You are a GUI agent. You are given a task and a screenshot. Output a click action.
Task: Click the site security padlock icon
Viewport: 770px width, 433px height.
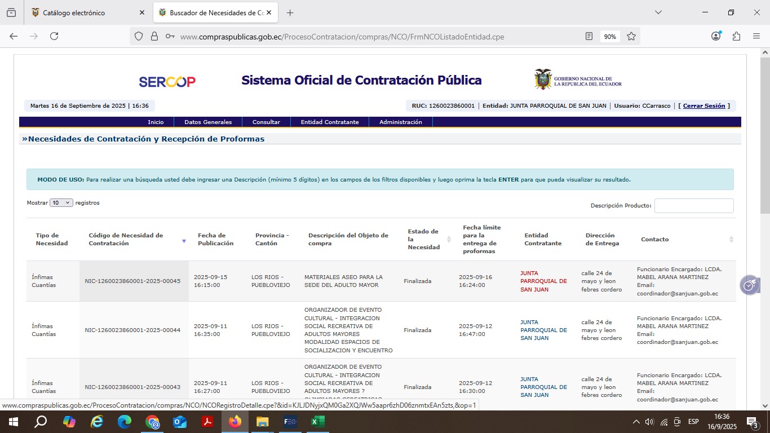coord(154,36)
